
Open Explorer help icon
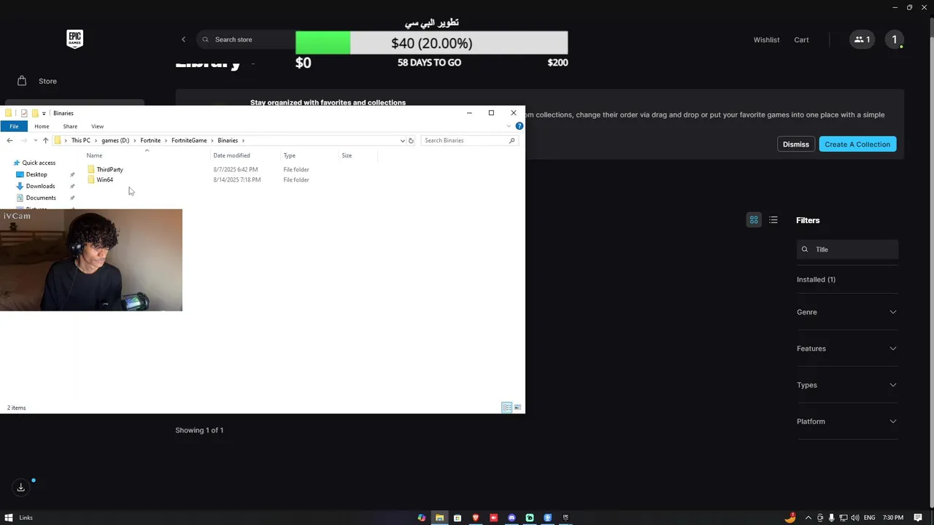tap(519, 126)
